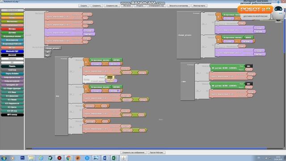The width and height of the screenshot is (286, 161).
Task: Open the Дисплей block category
Action: [x=12, y=55]
